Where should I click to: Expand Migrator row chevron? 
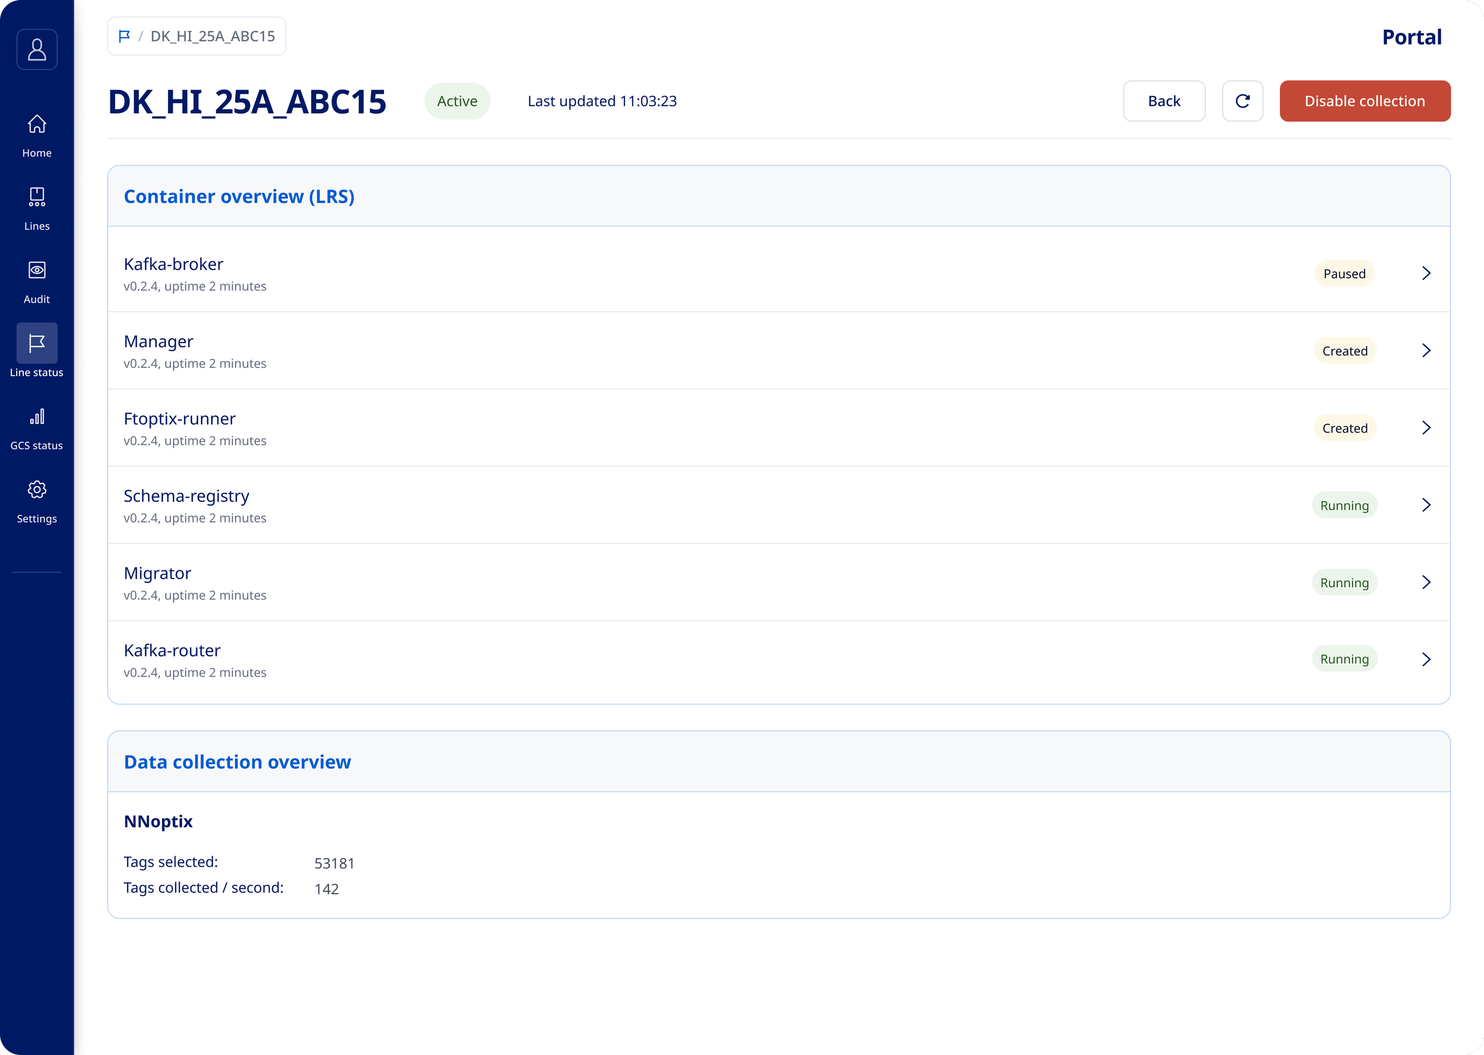coord(1425,582)
